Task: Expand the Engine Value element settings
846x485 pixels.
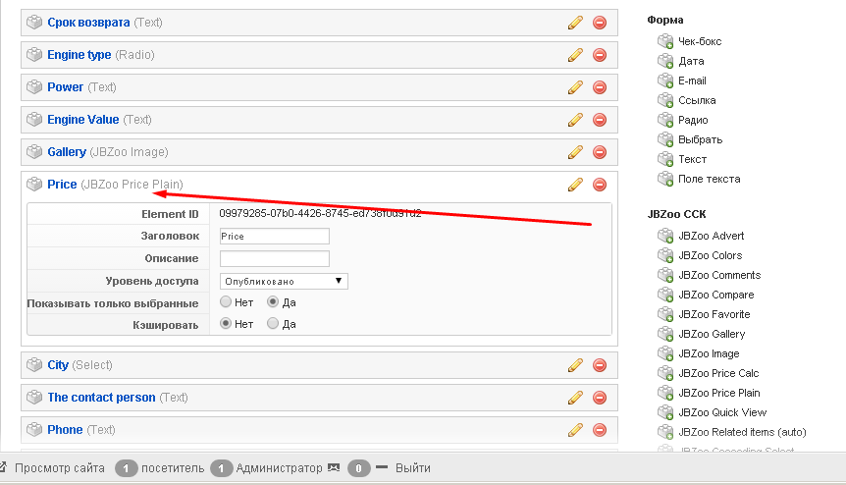Action: pyautogui.click(x=83, y=120)
